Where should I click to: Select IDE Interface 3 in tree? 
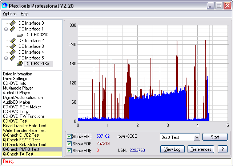tap(31, 46)
